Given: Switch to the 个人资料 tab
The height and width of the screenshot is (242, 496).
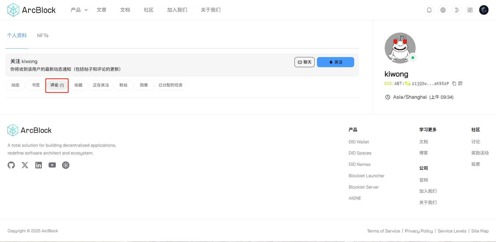Looking at the screenshot, I should coord(17,36).
